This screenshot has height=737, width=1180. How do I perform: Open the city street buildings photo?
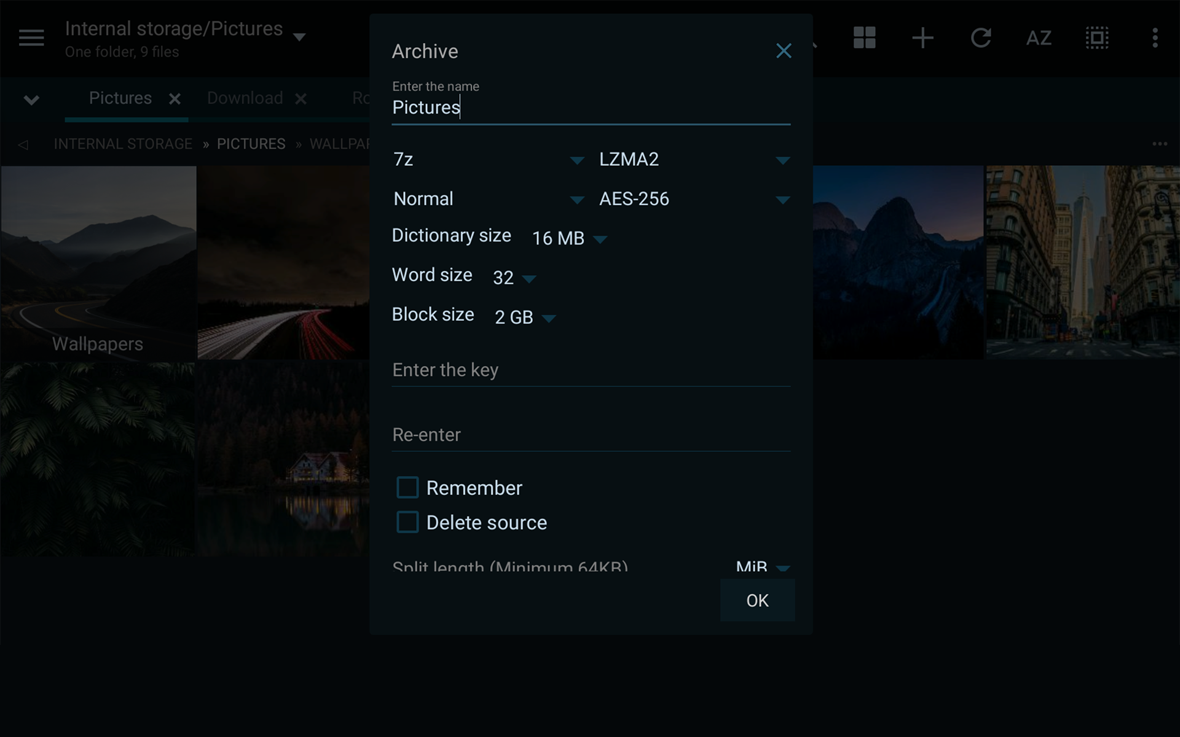click(1082, 262)
